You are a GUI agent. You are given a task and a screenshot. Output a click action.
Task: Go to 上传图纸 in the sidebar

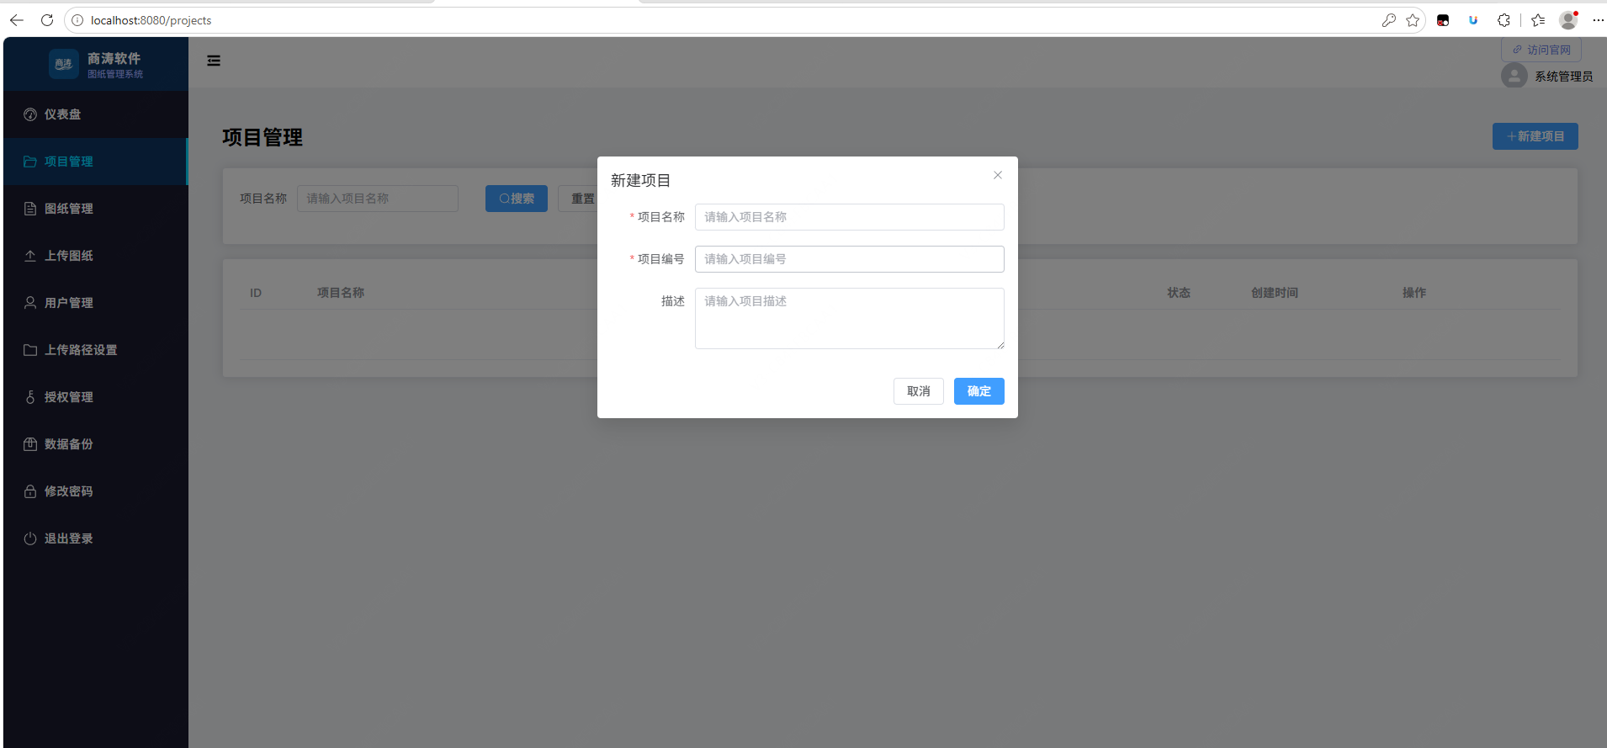pyautogui.click(x=95, y=256)
